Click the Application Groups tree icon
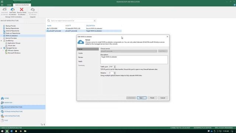Image resolution: width=236 pixels, height=133 pixels. 6,43
